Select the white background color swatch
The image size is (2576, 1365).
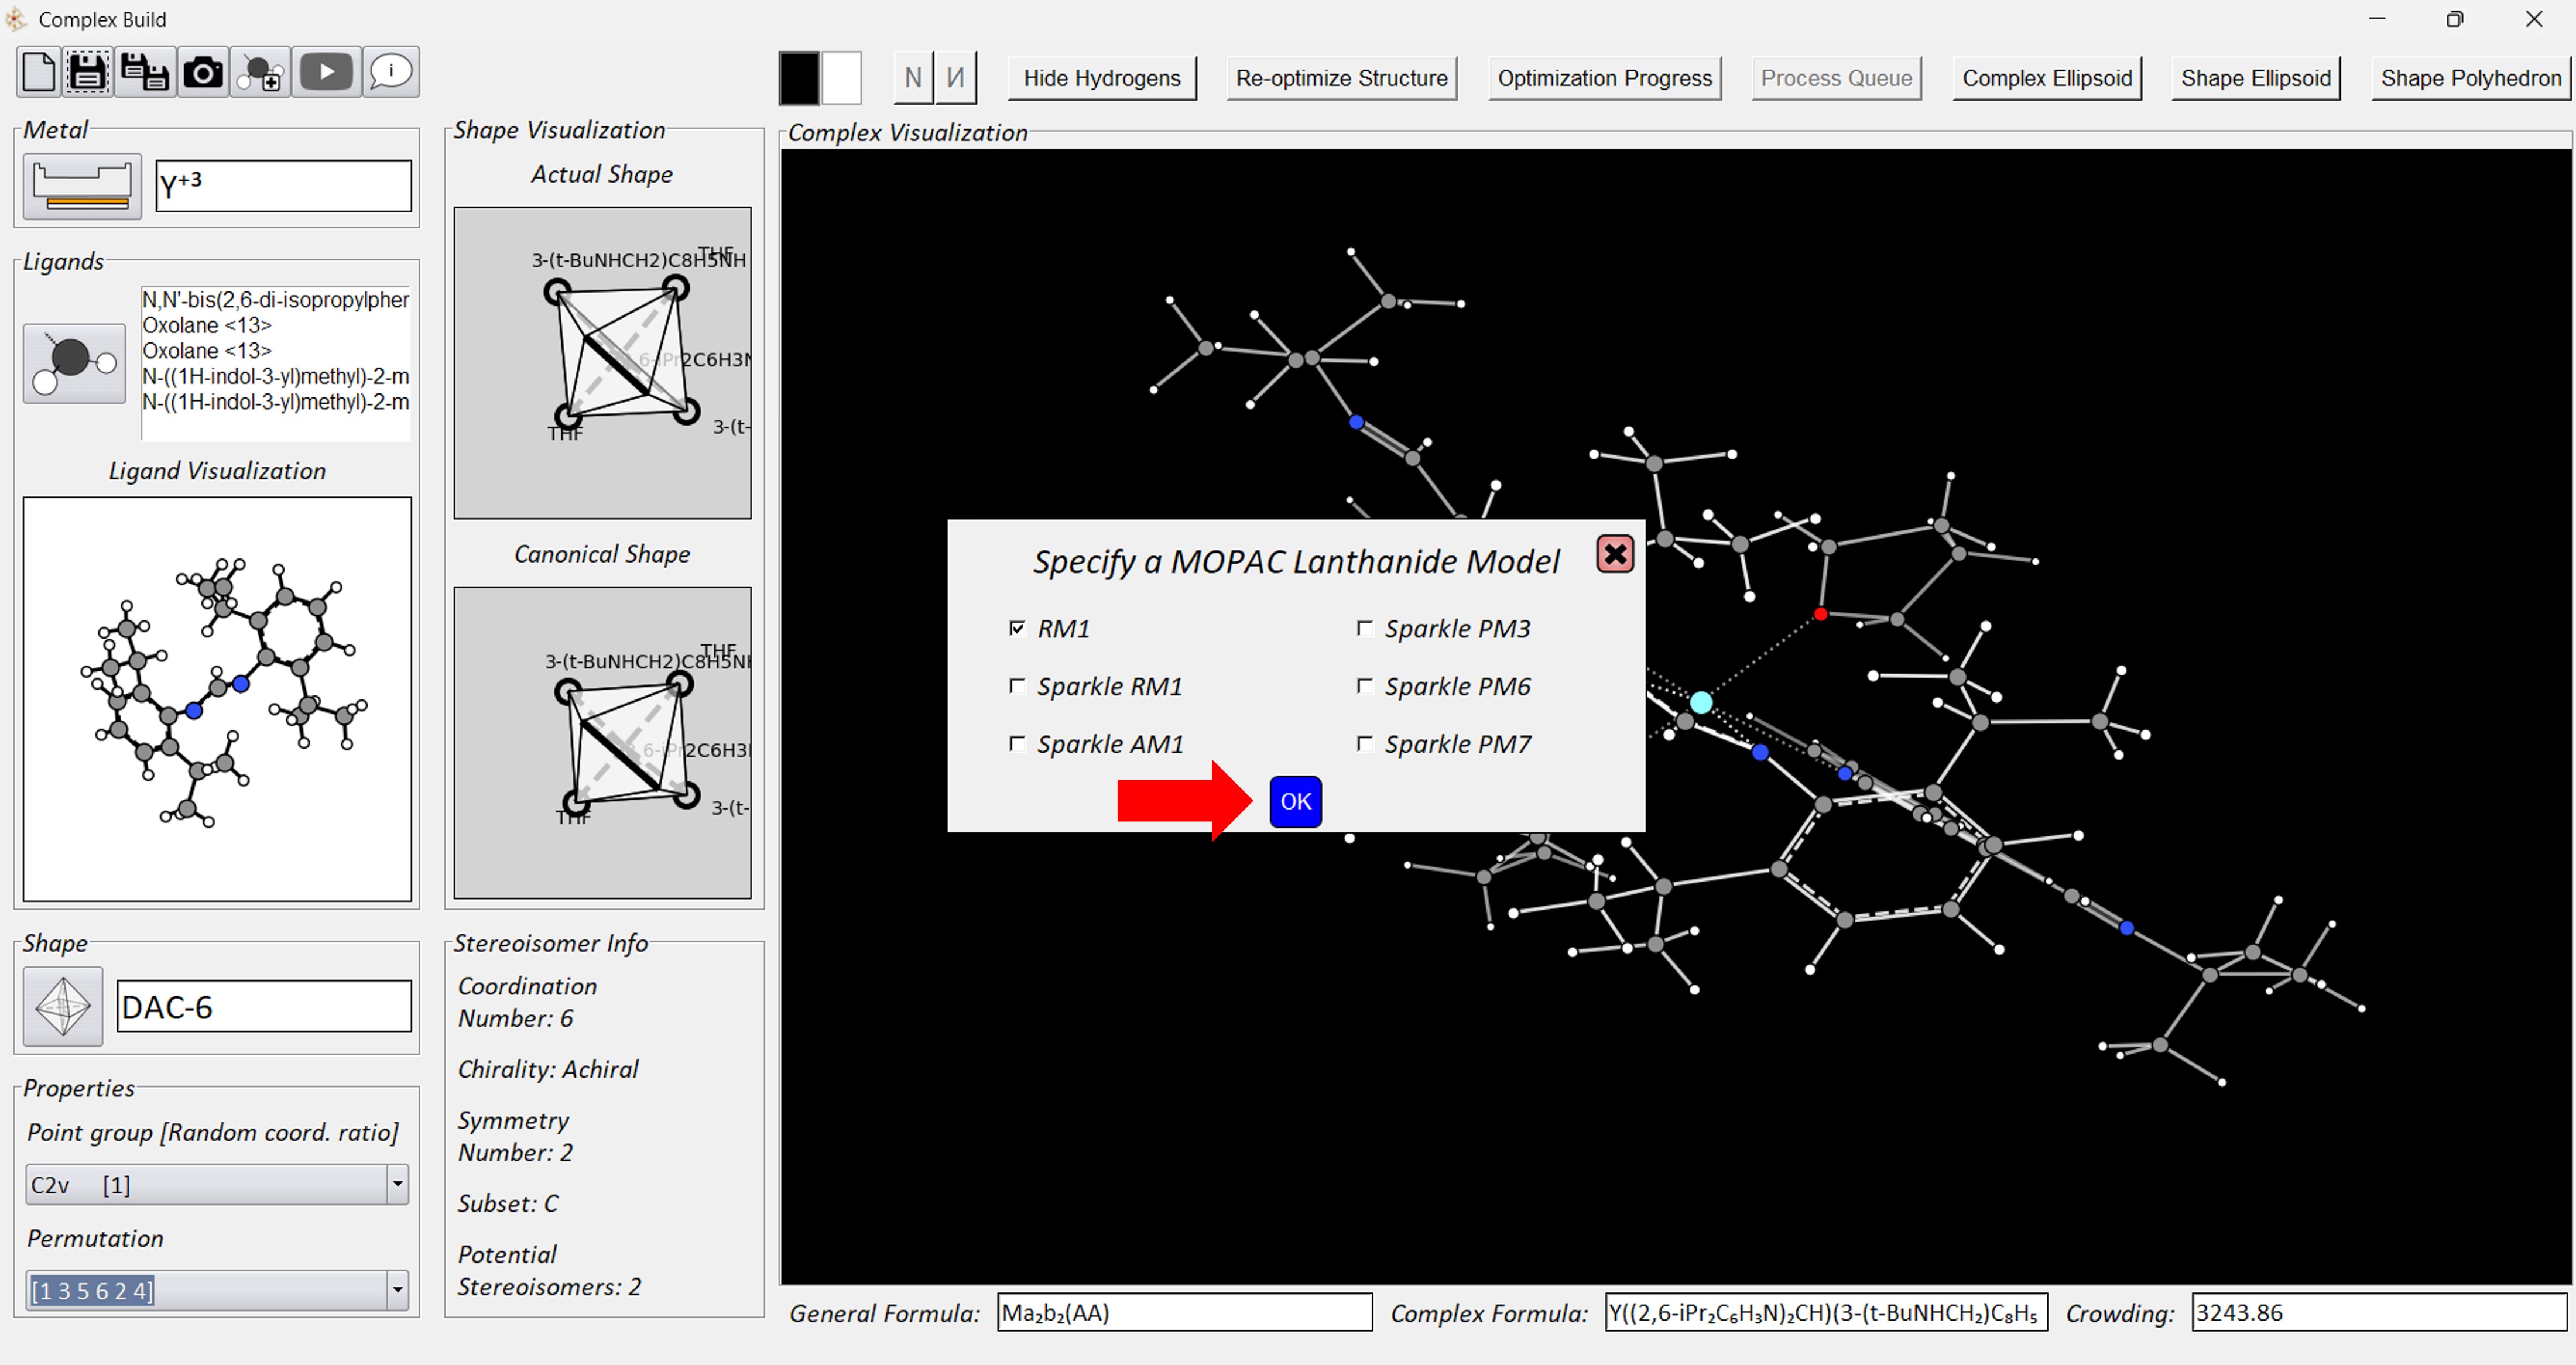click(x=841, y=78)
